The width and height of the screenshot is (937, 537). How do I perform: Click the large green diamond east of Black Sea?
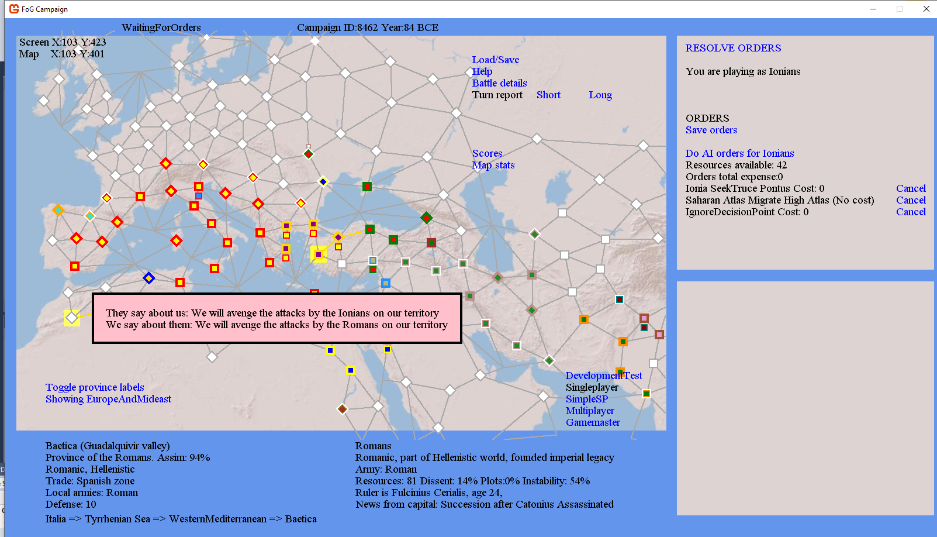(427, 218)
